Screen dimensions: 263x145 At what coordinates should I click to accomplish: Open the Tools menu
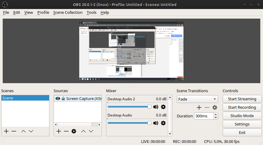[x=92, y=13]
